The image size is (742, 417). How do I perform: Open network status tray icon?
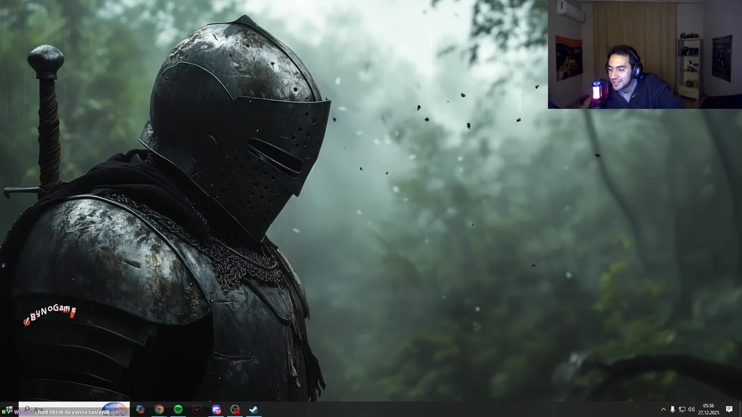(682, 409)
